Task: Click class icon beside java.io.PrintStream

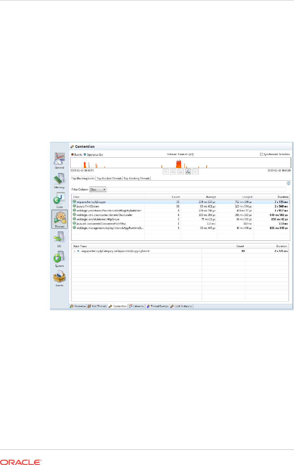Action: pos(74,206)
